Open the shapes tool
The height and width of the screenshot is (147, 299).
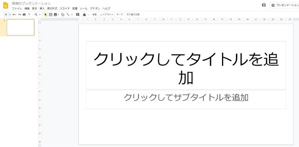[62, 15]
